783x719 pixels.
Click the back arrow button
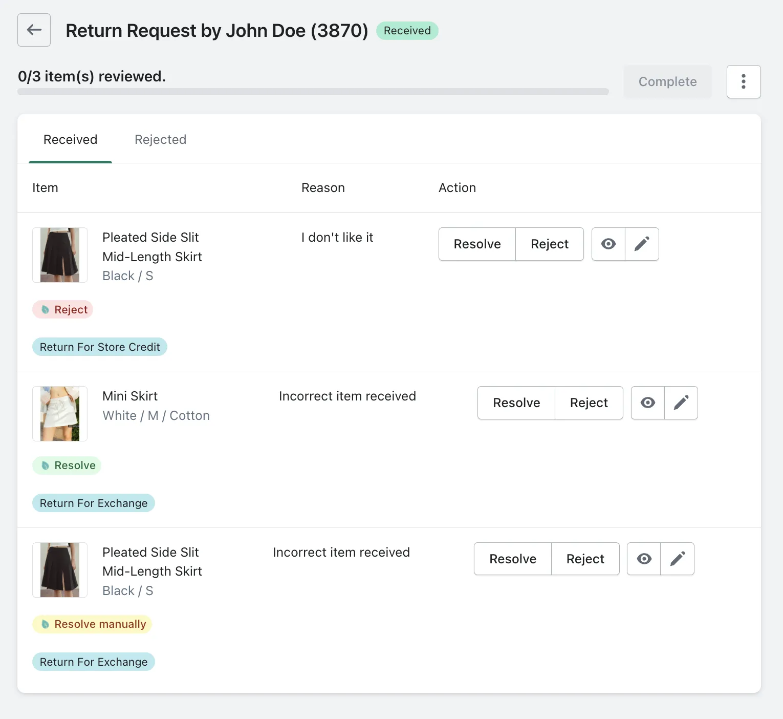pos(34,30)
